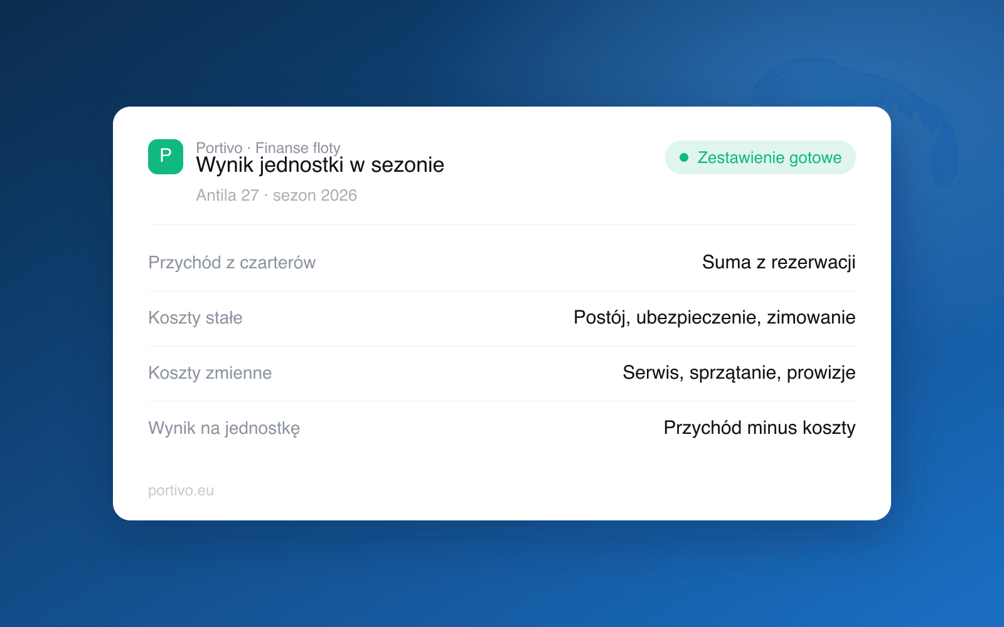Click the 'Portivo · Finanse floty' breadcrumb text
The image size is (1004, 627).
268,147
